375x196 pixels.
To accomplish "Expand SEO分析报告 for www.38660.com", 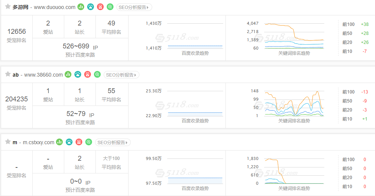I will [121, 75].
